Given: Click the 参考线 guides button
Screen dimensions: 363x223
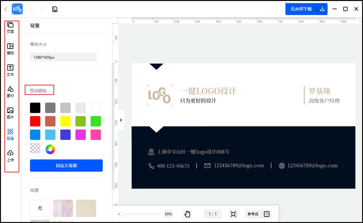Looking at the screenshot, I should pyautogui.click(x=253, y=214).
